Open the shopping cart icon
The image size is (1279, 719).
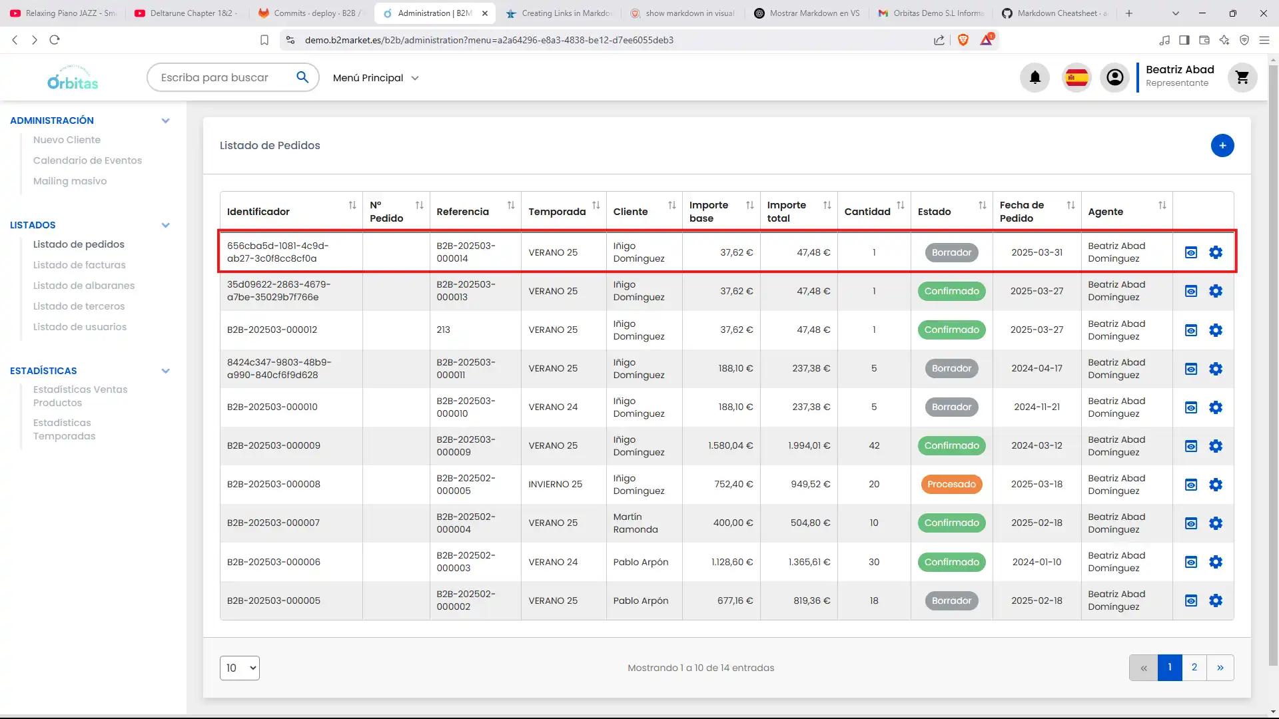[x=1242, y=78]
